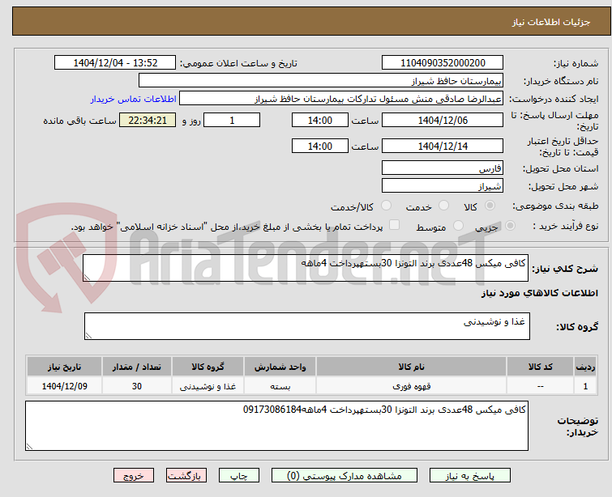
Task: Click the گروه کالا غذا و نوشیدنی textarea
Action: (x=306, y=326)
